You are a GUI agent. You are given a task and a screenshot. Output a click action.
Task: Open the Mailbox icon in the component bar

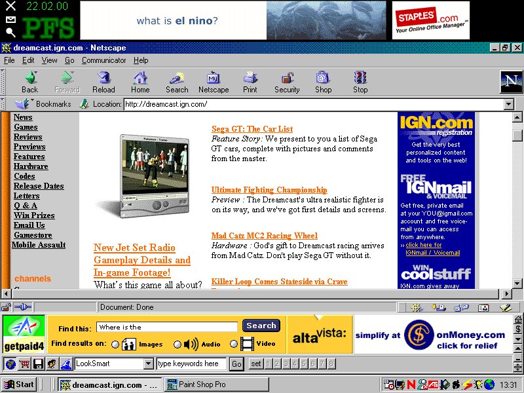click(438, 307)
